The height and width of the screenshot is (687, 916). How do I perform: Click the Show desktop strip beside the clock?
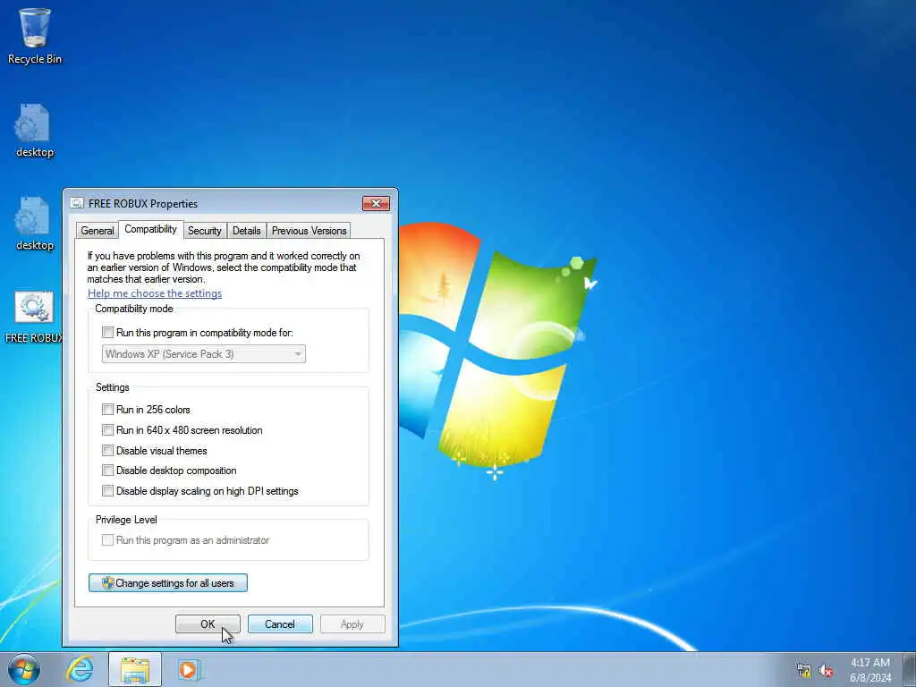[910, 669]
